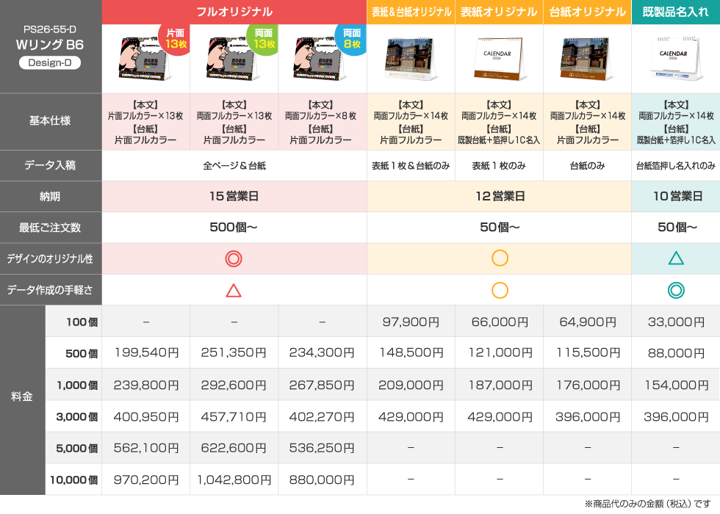Click the Design-D label button
The height and width of the screenshot is (514, 720).
(x=51, y=62)
